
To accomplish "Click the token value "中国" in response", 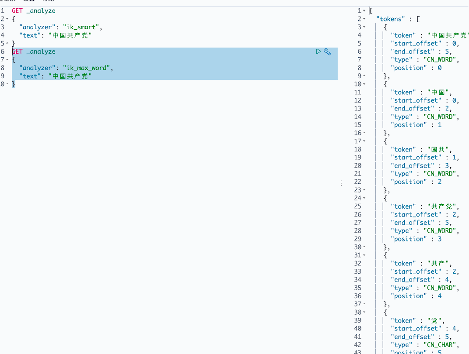I will [x=438, y=92].
